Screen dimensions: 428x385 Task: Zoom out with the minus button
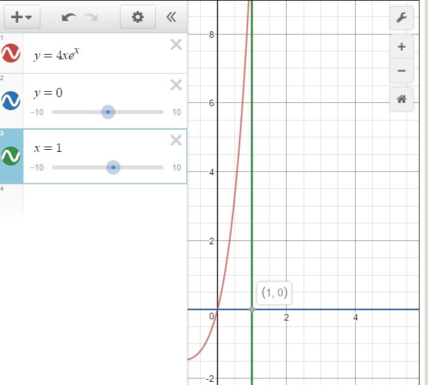coord(401,70)
